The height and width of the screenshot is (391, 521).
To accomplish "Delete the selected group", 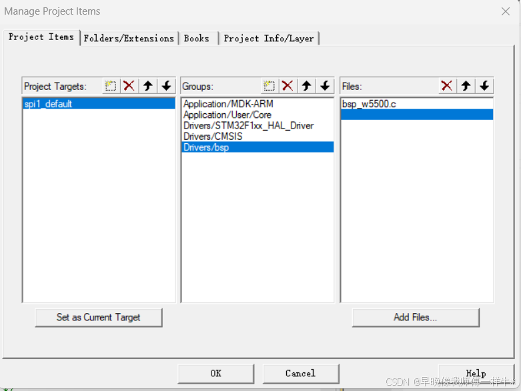I will point(288,86).
